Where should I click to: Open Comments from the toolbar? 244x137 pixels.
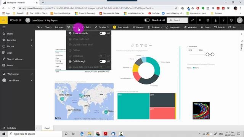coord(138,27)
